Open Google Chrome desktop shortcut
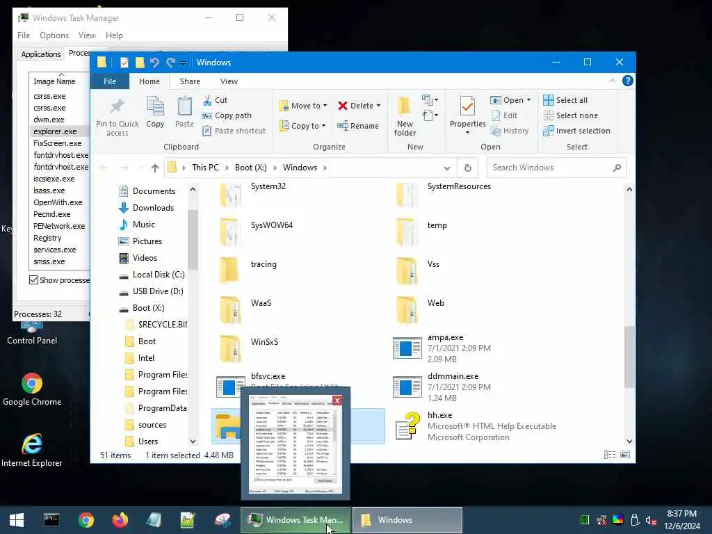 tap(32, 389)
